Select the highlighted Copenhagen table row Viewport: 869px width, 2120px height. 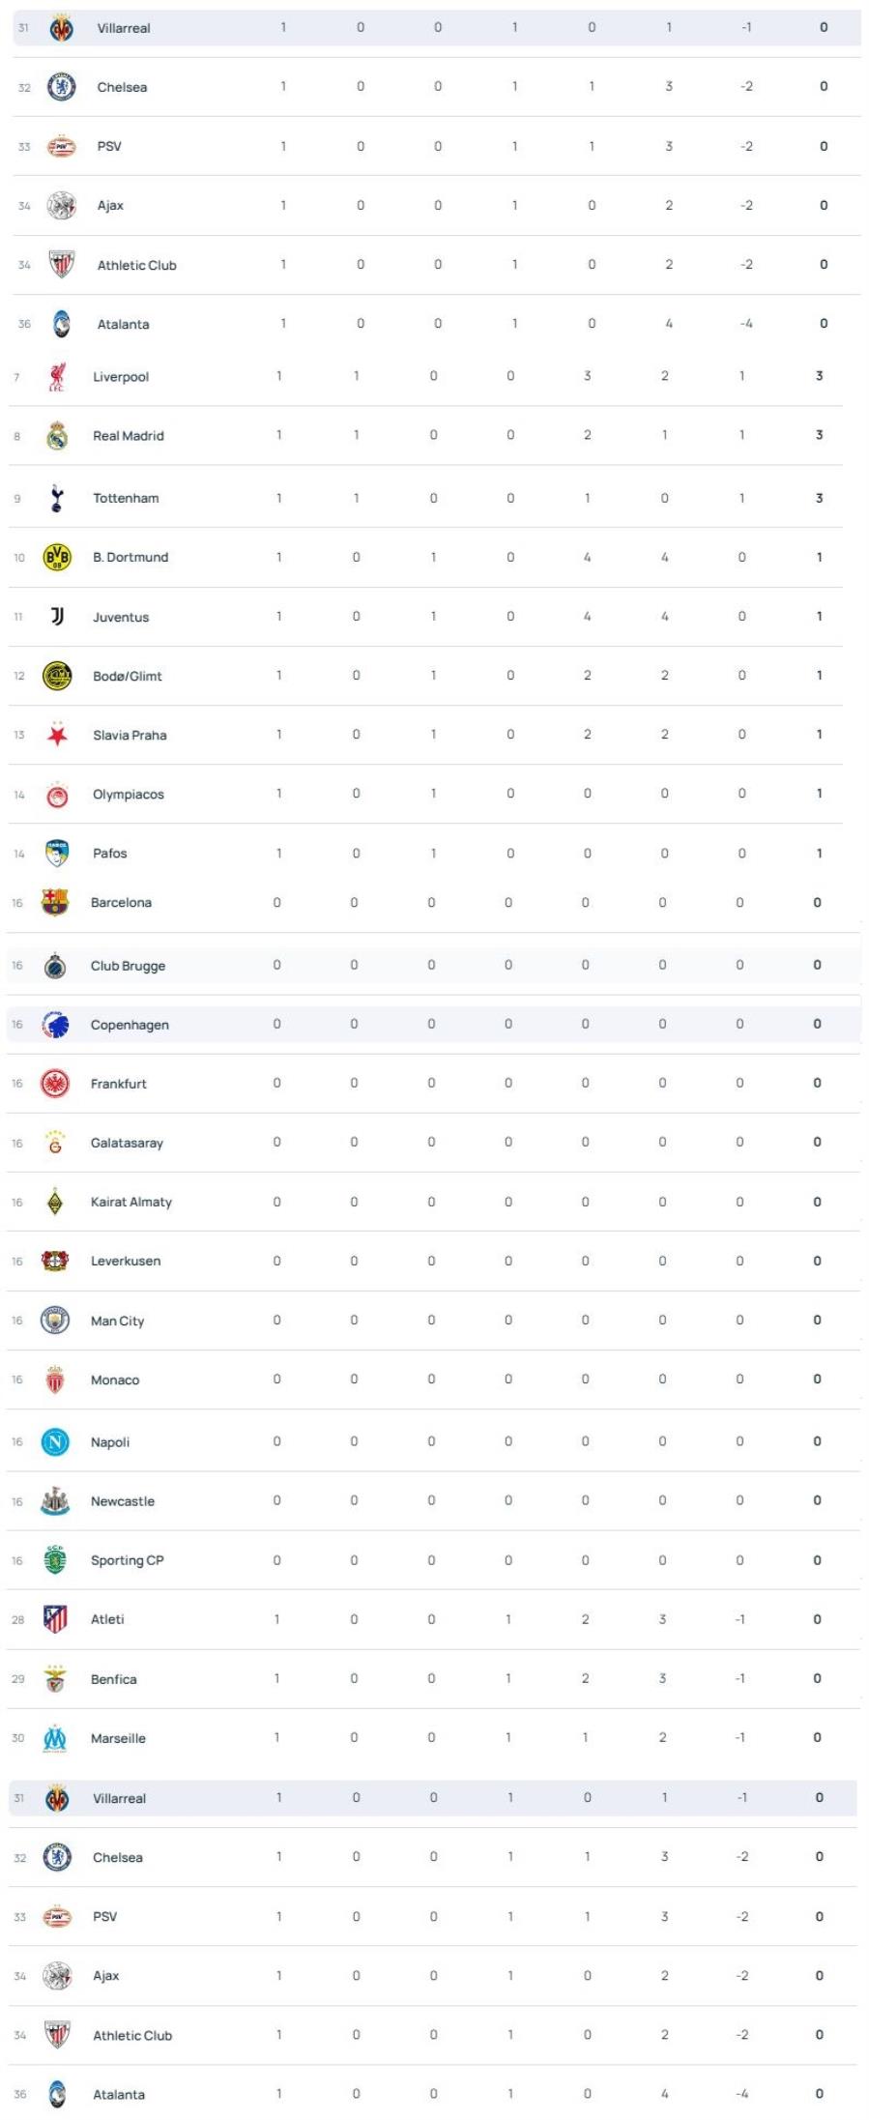[433, 1025]
